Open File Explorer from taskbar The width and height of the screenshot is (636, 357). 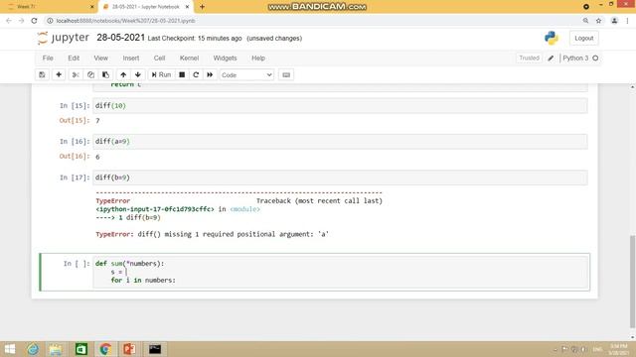tap(56, 349)
